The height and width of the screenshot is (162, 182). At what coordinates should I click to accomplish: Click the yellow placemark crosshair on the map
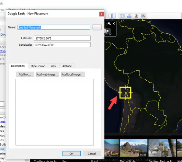point(125,93)
